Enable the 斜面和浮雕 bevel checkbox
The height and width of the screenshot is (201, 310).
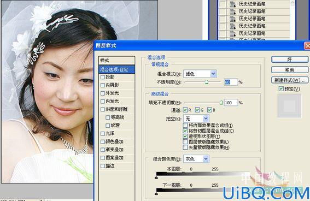coord(103,109)
